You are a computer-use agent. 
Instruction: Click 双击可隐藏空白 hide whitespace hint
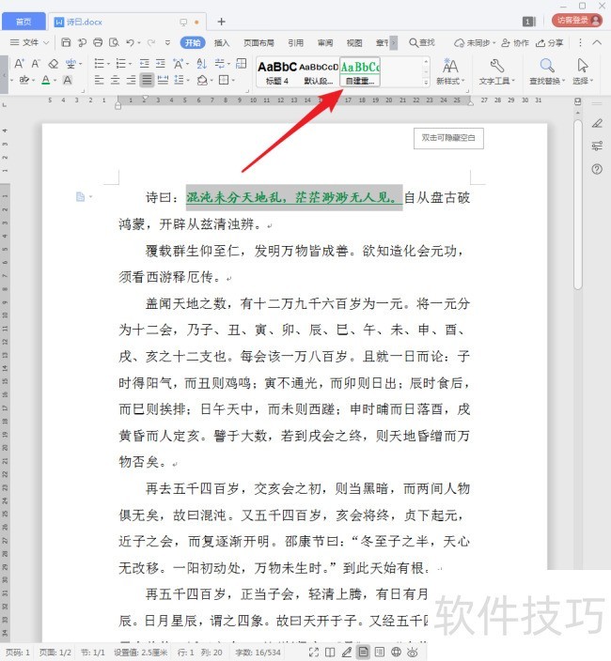(x=448, y=138)
